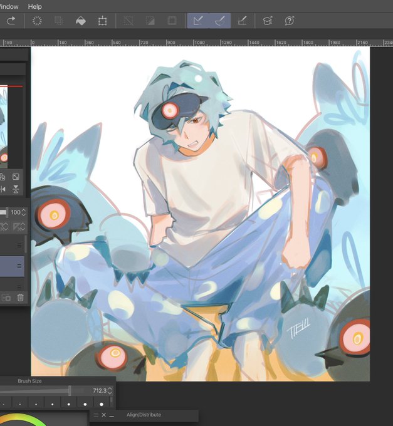Screen dimensions: 393x426
Task: Flip the canvas view horizontally in Navigator
Action: [3, 189]
